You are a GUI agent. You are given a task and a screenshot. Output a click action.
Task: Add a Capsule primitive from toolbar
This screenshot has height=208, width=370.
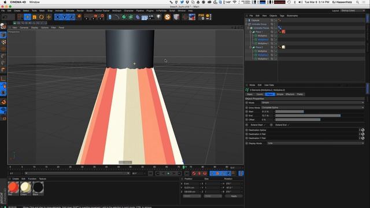tap(110, 17)
